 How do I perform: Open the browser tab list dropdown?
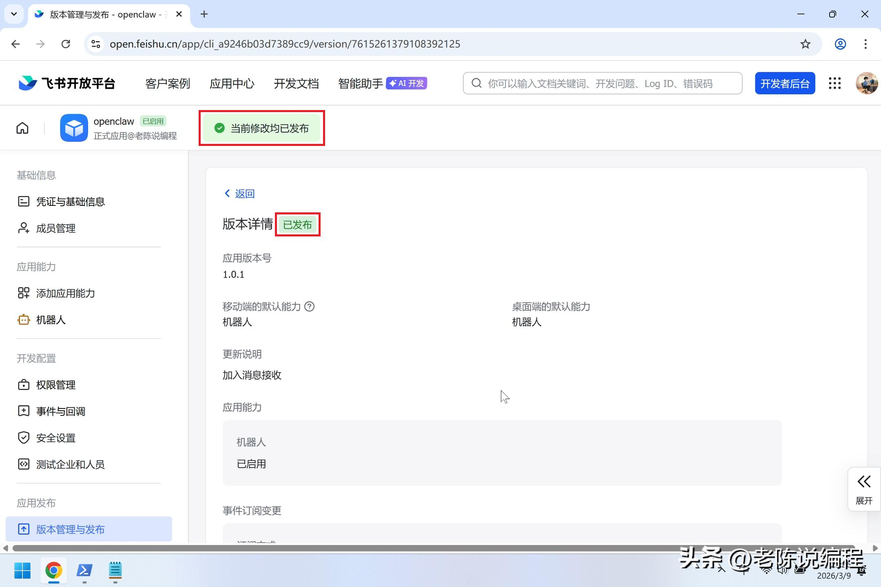[14, 14]
